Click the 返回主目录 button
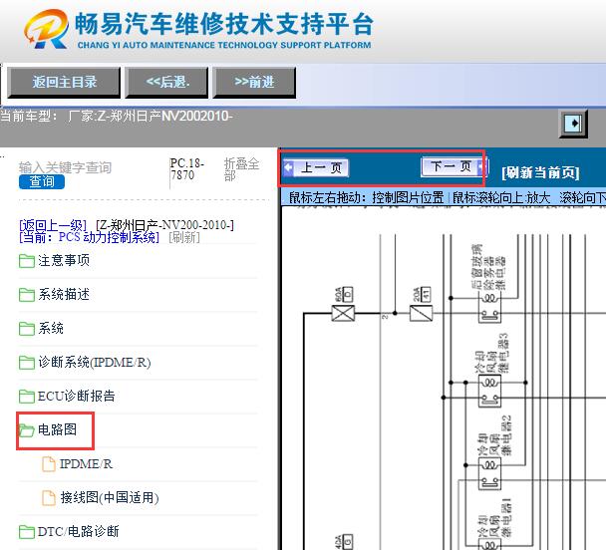The image size is (606, 550). click(x=64, y=82)
